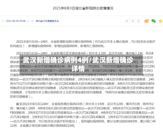This screenshot has width=163, height=130.
Task: Click paragraph starting 2021年8月3日0—24时，全省新增新冠肺炎确诊
Action: click(82, 44)
